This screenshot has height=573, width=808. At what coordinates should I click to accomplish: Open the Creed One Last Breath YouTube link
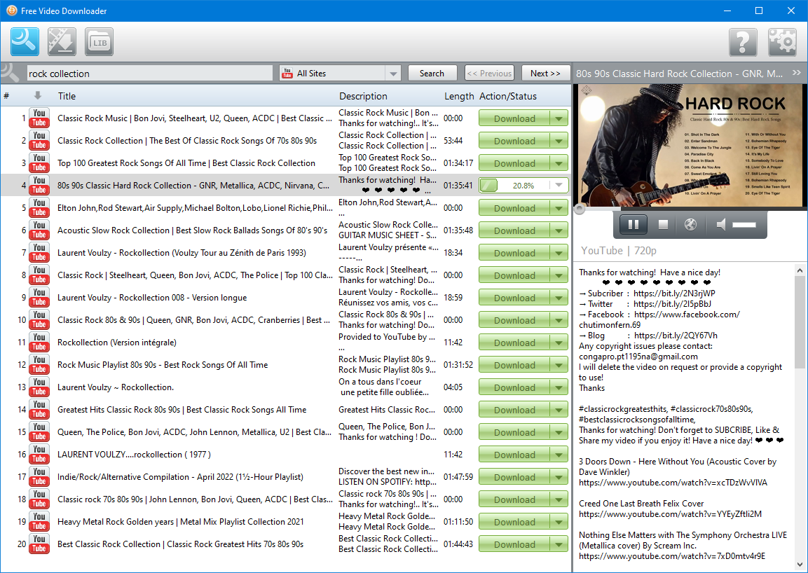[x=670, y=513]
